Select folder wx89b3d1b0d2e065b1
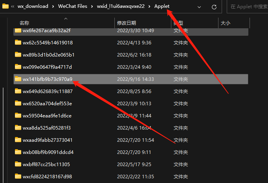 pyautogui.click(x=131, y=55)
